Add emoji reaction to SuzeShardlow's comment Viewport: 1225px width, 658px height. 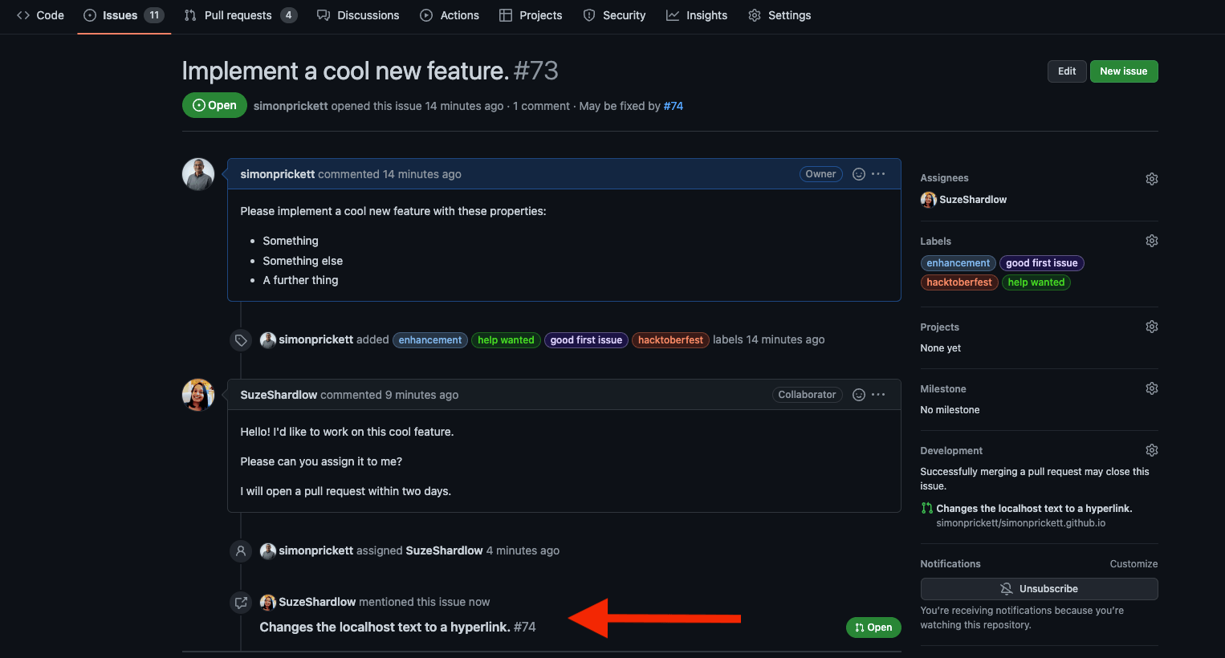(x=858, y=395)
